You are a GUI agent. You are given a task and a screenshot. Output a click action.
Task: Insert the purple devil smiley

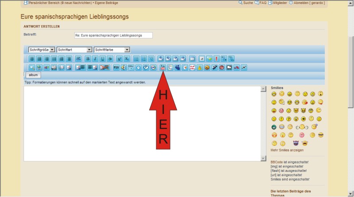coord(296,144)
